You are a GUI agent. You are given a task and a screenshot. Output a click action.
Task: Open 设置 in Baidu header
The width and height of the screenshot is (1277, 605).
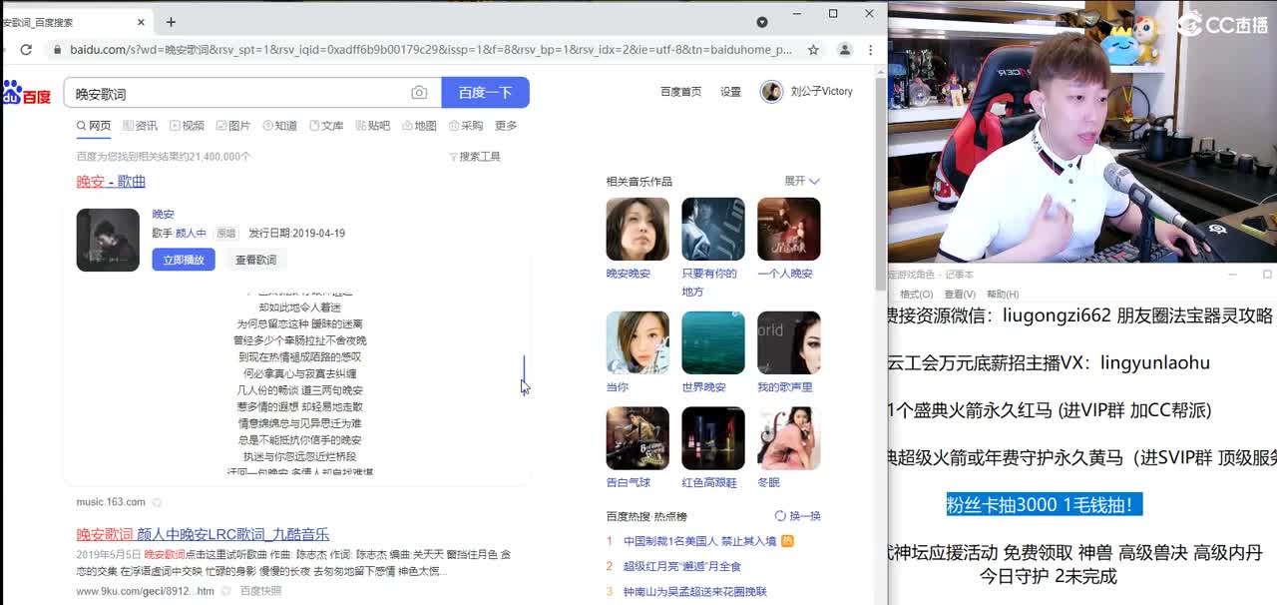click(731, 92)
